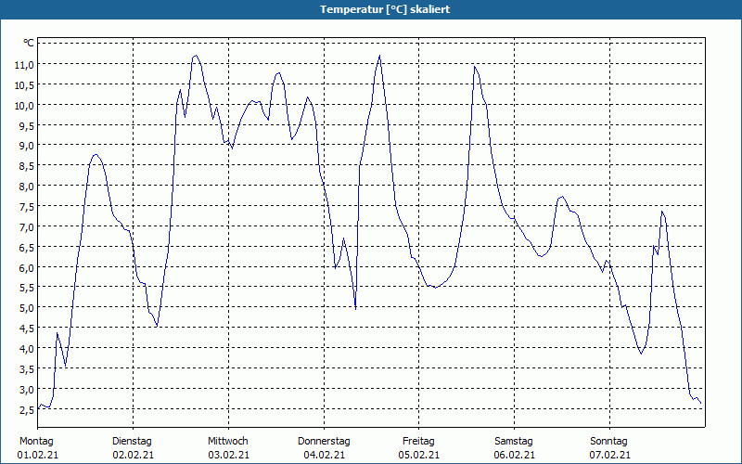Click the '01.02.21' date label
The height and width of the screenshot is (464, 742).
pyautogui.click(x=37, y=455)
